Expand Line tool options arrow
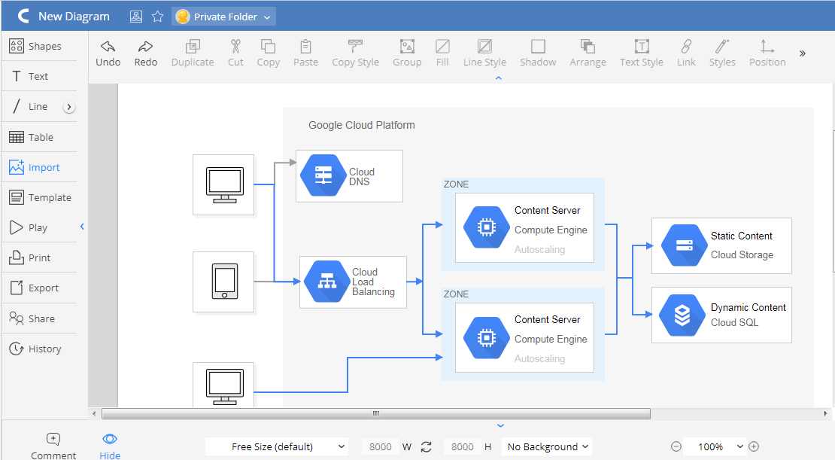 pyautogui.click(x=69, y=107)
